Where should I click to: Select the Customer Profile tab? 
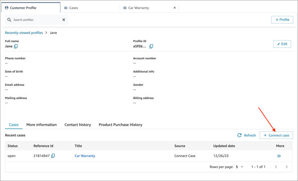(23, 8)
